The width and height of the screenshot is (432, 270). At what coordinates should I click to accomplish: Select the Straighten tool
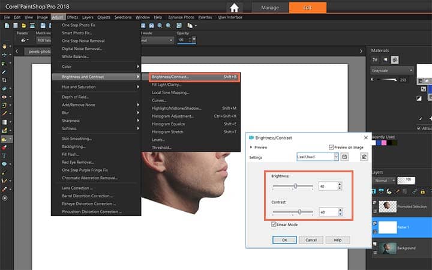4,88
